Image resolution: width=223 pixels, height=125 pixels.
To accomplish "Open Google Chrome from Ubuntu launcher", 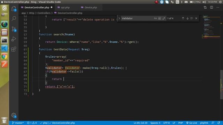I will [5, 56].
